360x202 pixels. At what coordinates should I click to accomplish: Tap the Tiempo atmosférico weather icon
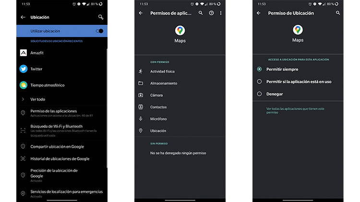coord(23,85)
